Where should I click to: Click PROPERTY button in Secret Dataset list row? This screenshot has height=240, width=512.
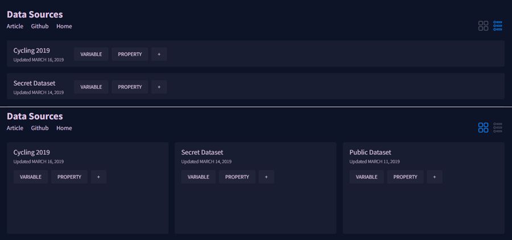pos(130,87)
